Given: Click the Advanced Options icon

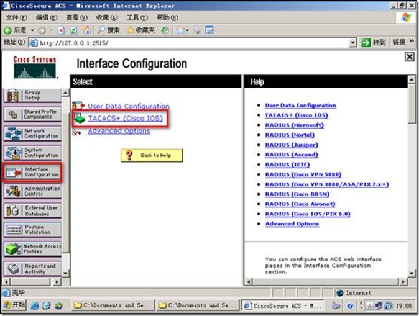Looking at the screenshot, I should click(77, 132).
